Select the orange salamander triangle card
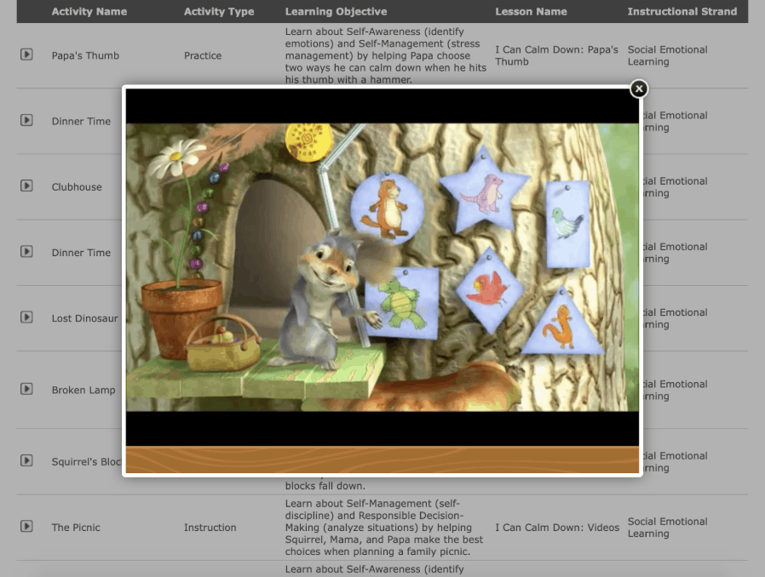Image resolution: width=765 pixels, height=577 pixels. pos(563,322)
